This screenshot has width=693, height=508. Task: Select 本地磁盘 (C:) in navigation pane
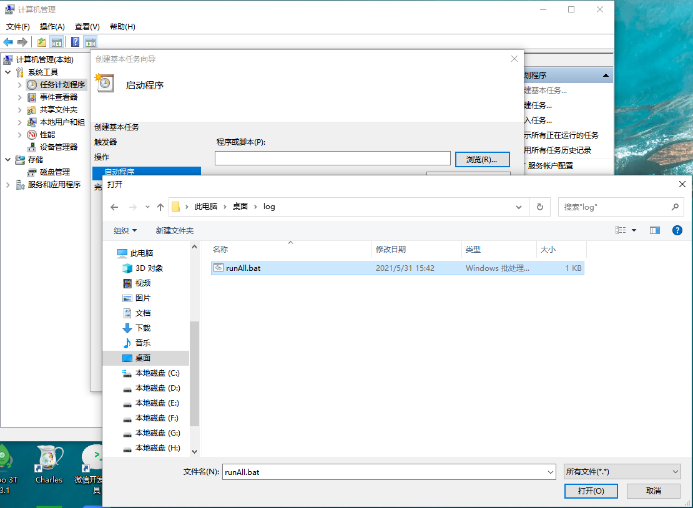pos(157,373)
